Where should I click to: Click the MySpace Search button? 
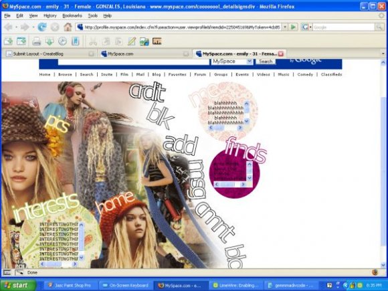pyautogui.click(x=266, y=62)
